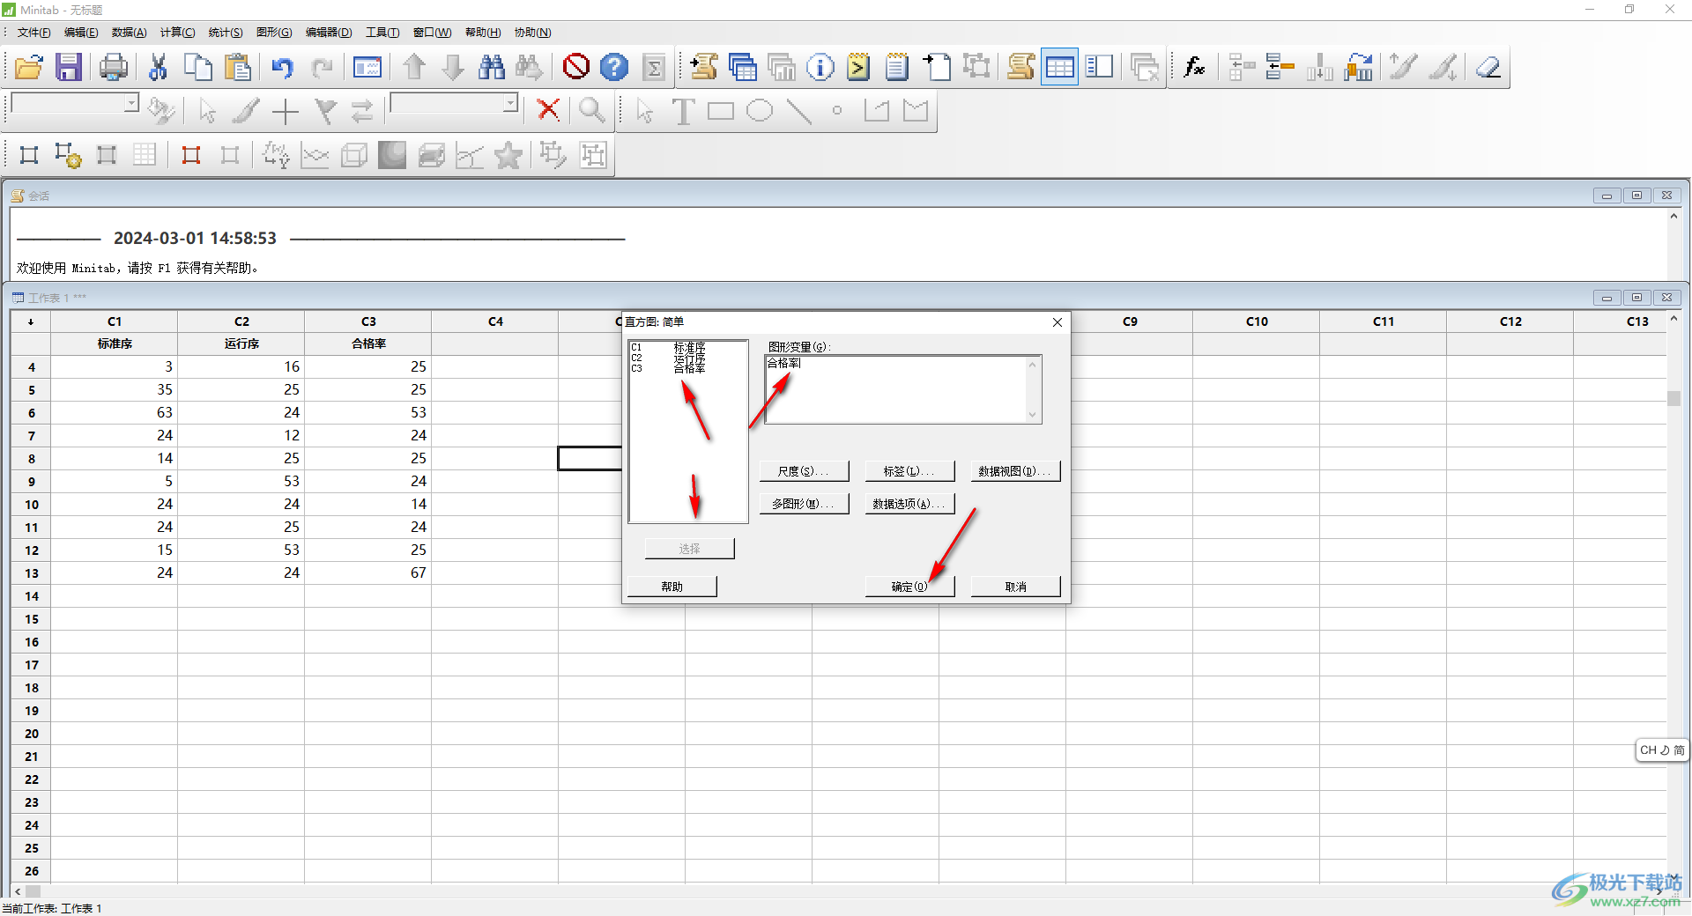
Task: Click the Show Session Folder icon
Action: 703,67
